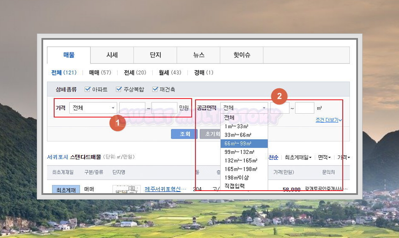Click the 서귀포시 location text
The width and height of the screenshot is (399, 238).
[58, 157]
